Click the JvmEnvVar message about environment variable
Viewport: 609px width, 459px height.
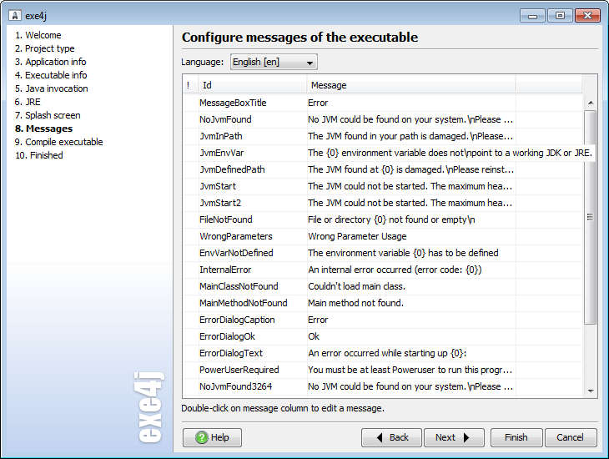[x=450, y=153]
